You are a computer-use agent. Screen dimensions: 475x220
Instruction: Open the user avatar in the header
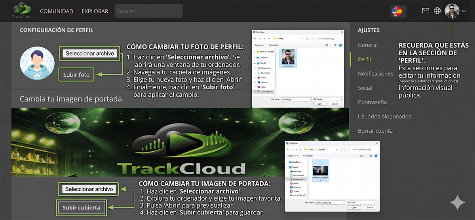452,11
